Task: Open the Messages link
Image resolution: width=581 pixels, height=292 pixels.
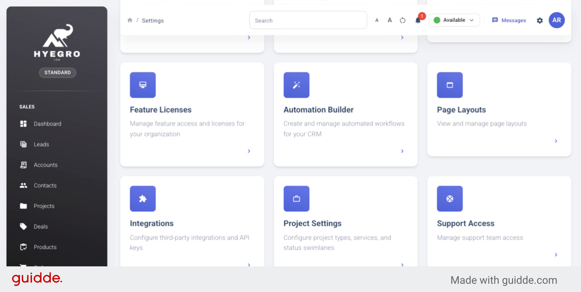Action: [509, 20]
